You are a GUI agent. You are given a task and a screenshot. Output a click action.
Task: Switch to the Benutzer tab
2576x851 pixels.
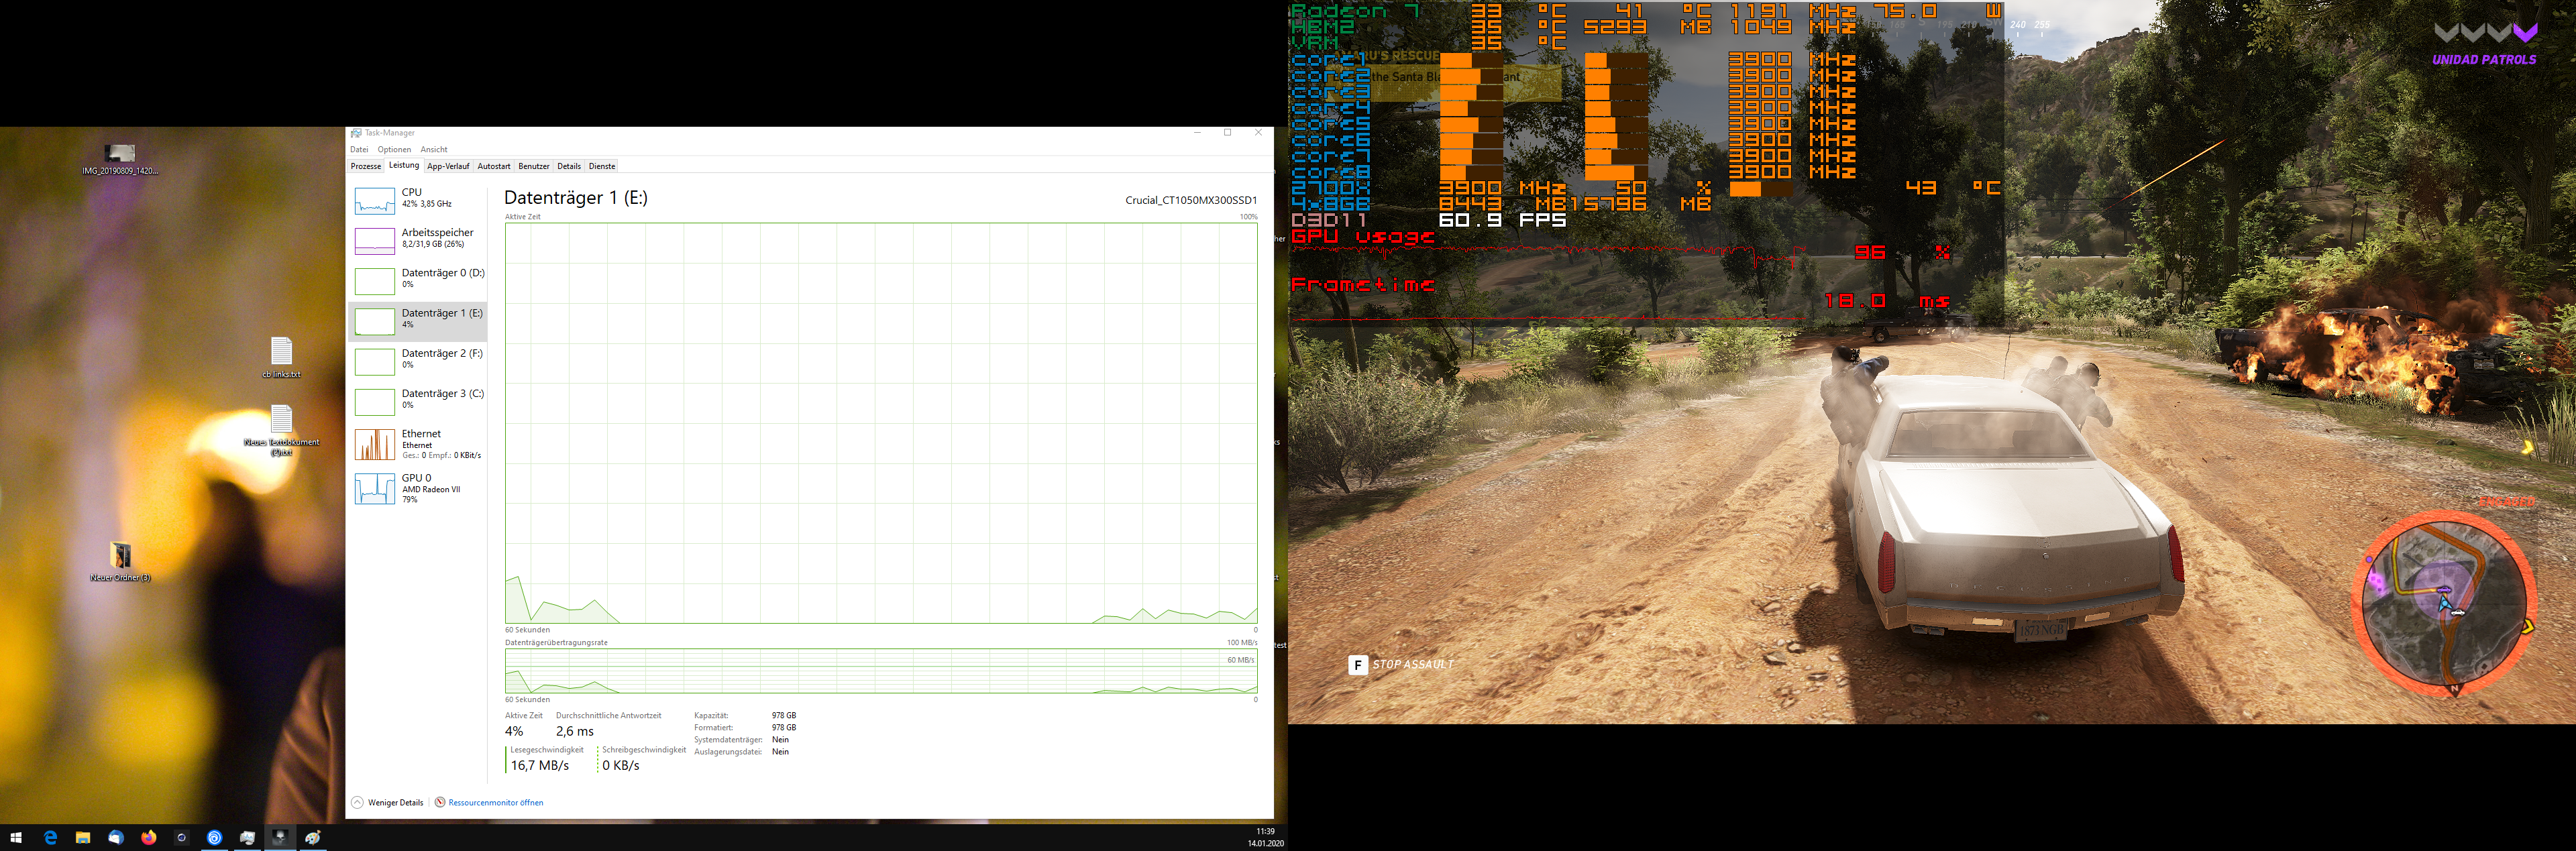[534, 166]
